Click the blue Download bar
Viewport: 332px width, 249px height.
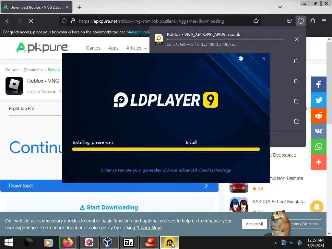point(109,186)
